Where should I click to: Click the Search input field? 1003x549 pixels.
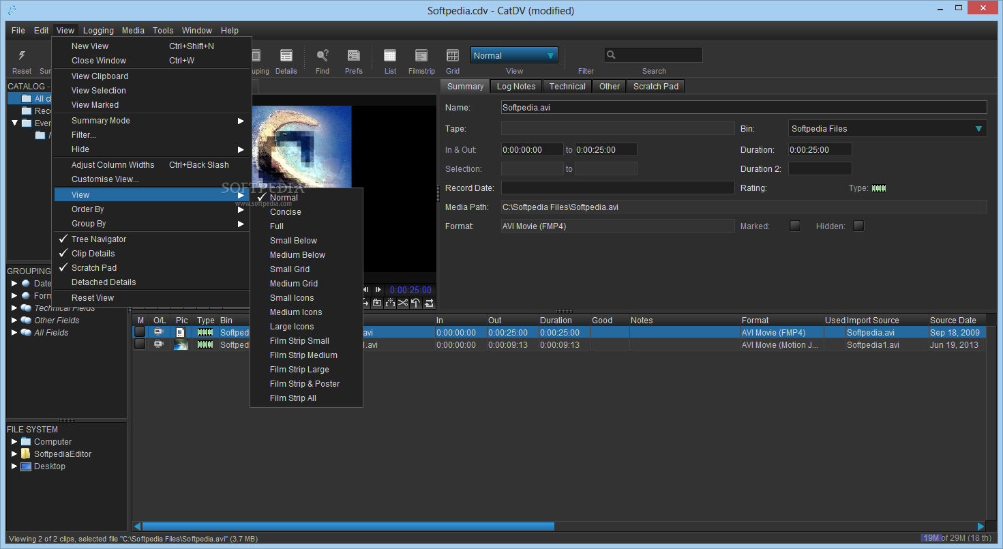[653, 55]
